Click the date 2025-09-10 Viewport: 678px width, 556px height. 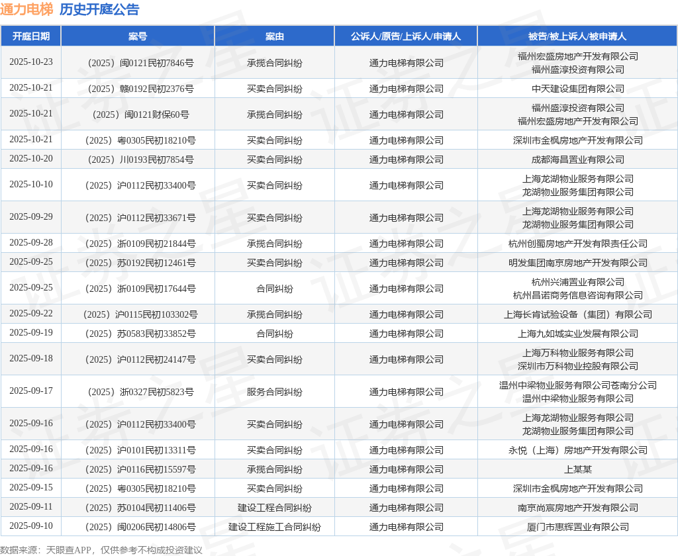tap(30, 526)
